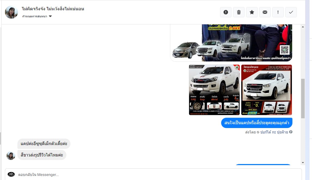Viewport: 312px width, 180px height.
Task: Open the white Isuzu Hi-Lander cab image
Action: 214,90
